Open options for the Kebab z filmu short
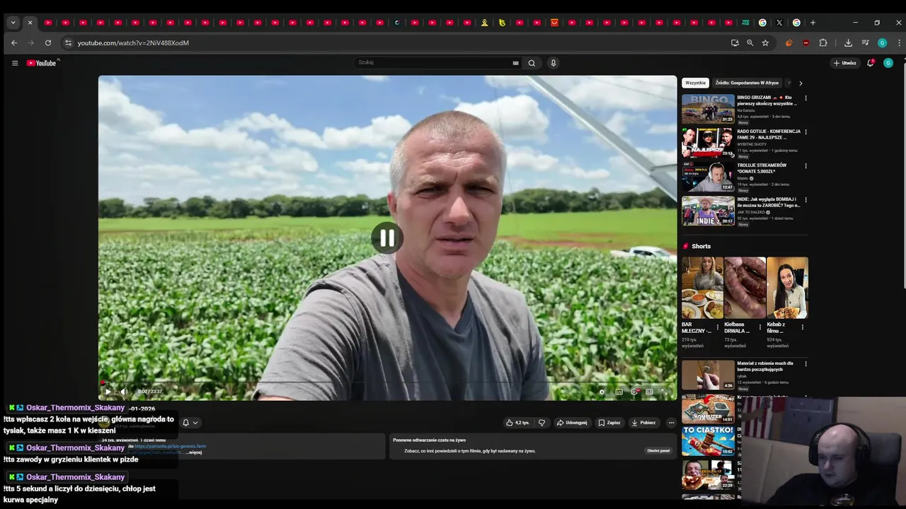 [803, 327]
